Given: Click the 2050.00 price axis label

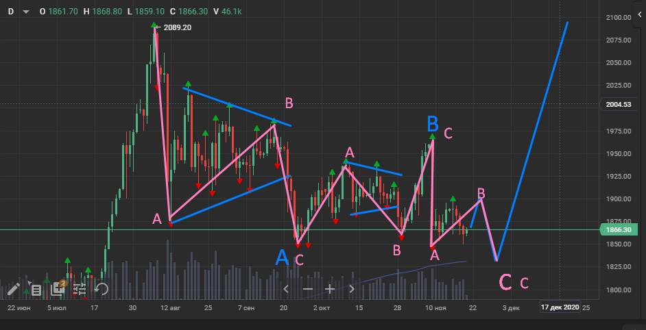Looking at the screenshot, I should coord(619,62).
